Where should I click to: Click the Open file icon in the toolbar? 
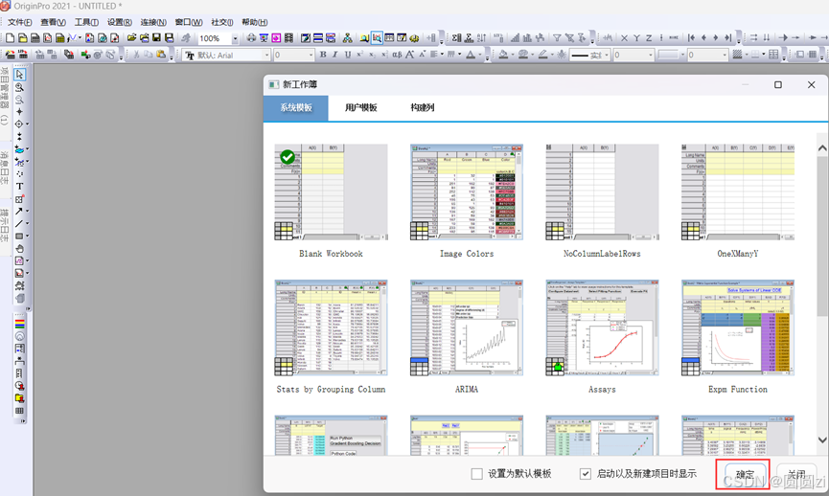click(131, 38)
